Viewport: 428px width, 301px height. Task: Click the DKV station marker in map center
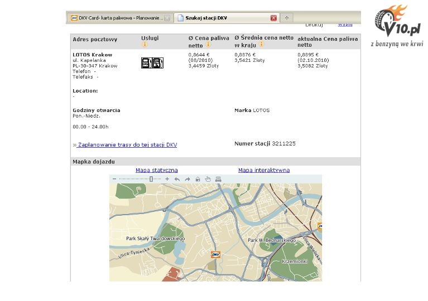[215, 255]
